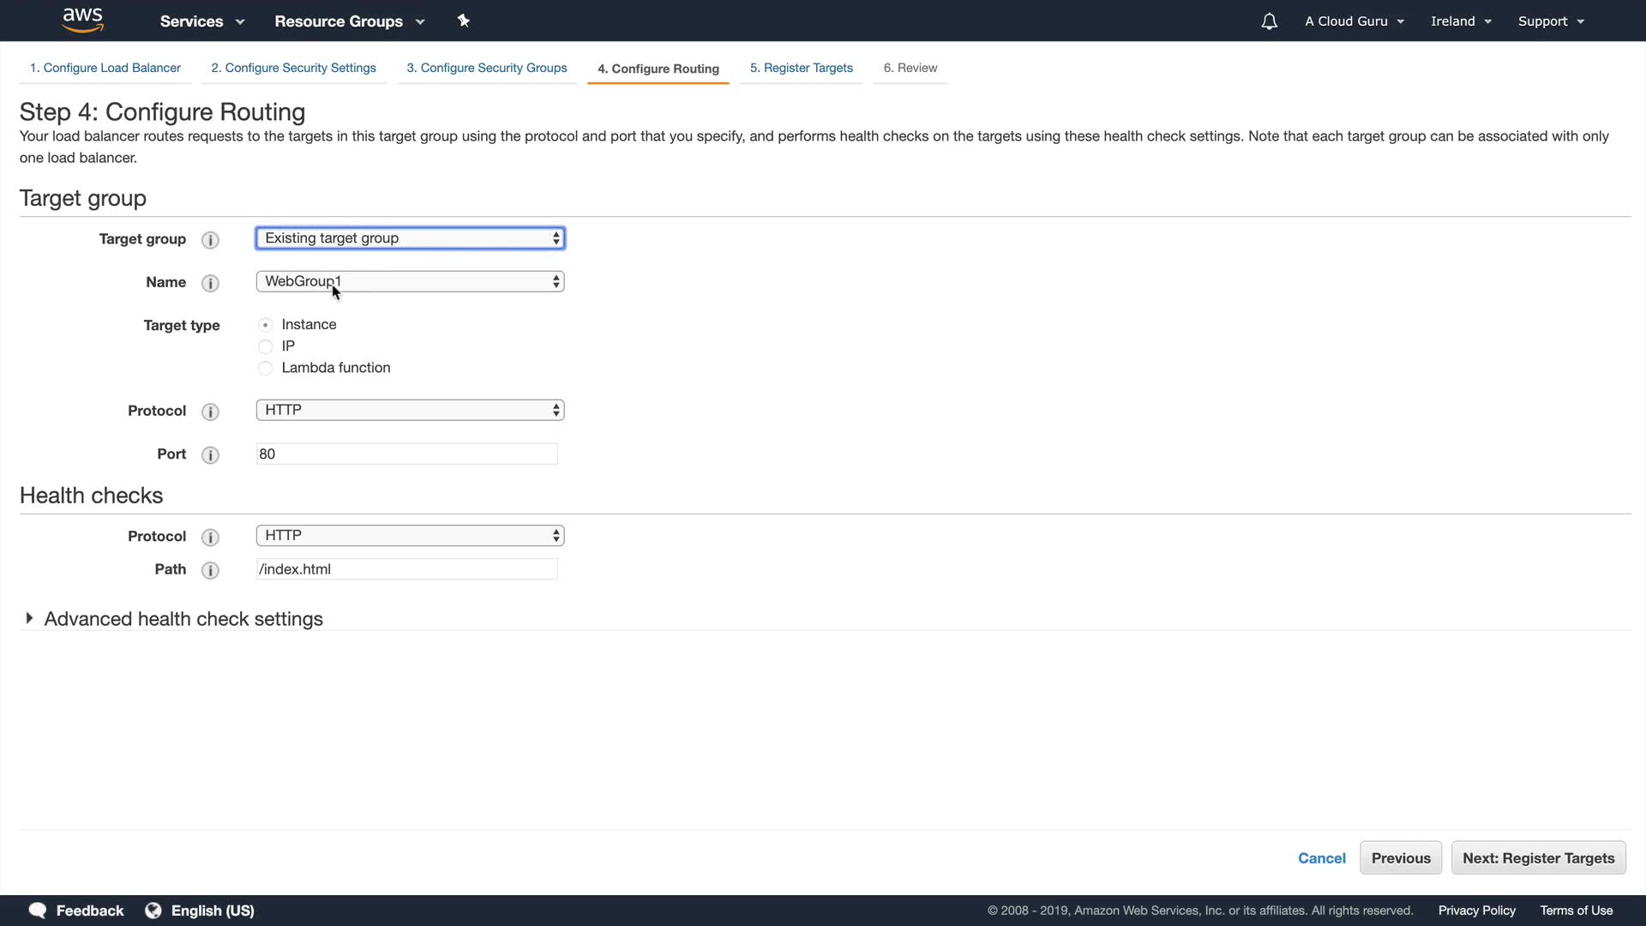The height and width of the screenshot is (926, 1646).
Task: Go to Configure Load Balancer step tab
Action: [x=105, y=68]
